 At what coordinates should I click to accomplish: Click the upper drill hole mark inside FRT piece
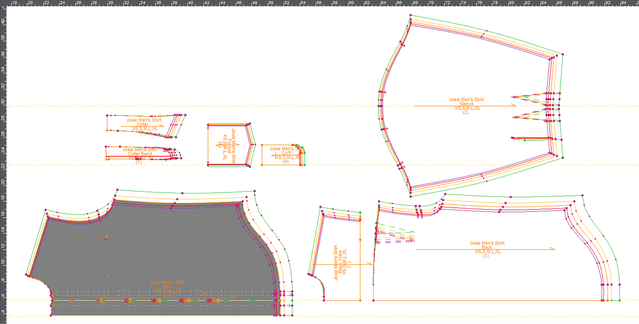(x=106, y=237)
